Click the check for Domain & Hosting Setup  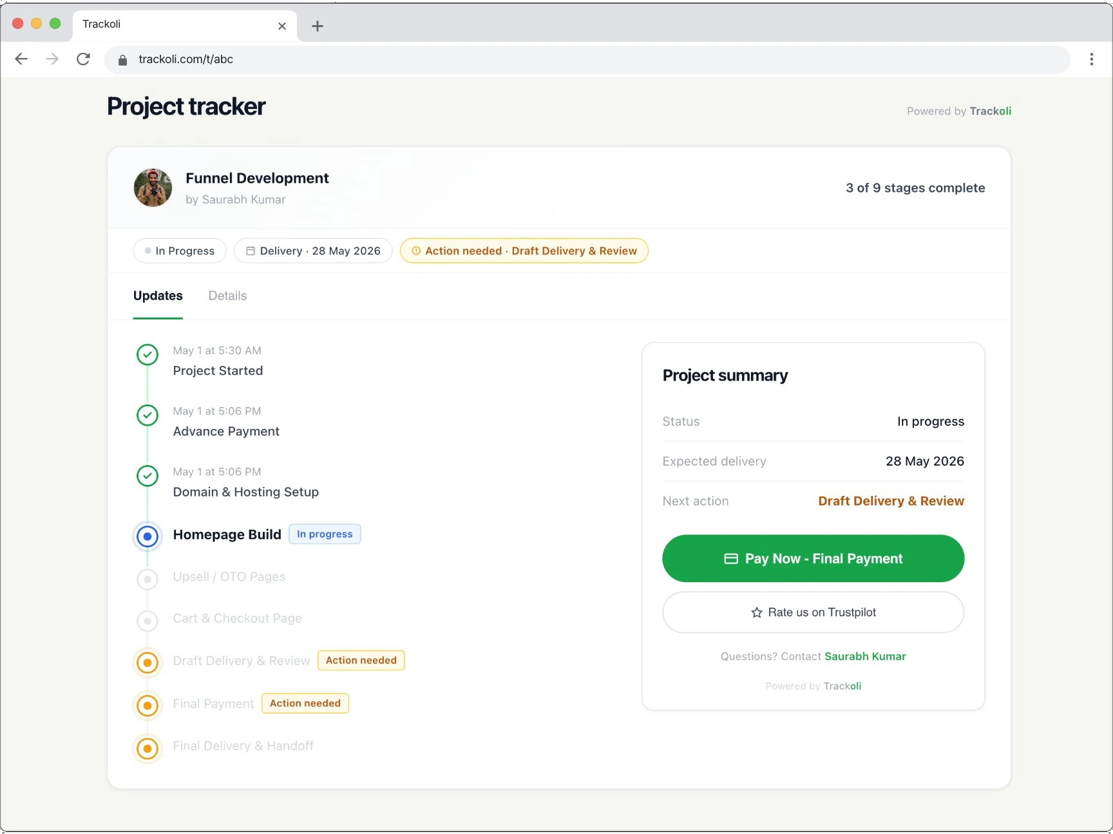point(147,475)
